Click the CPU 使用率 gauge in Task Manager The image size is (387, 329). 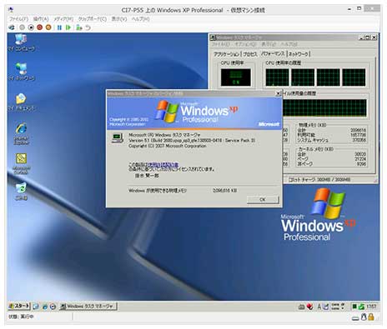coord(236,77)
